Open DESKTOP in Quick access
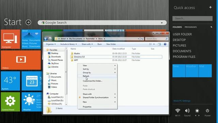The height and width of the screenshot is (123, 218). click(x=179, y=40)
